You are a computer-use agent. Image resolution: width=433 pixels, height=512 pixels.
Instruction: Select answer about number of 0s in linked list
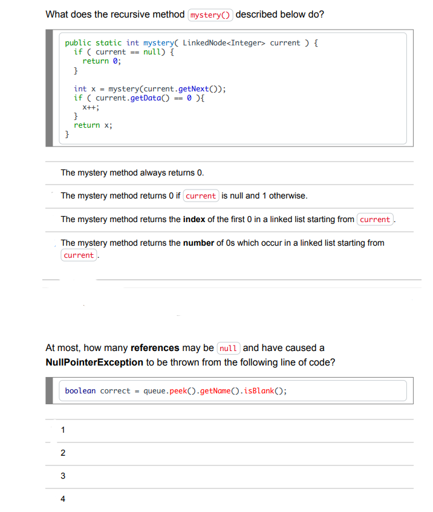tap(229, 249)
